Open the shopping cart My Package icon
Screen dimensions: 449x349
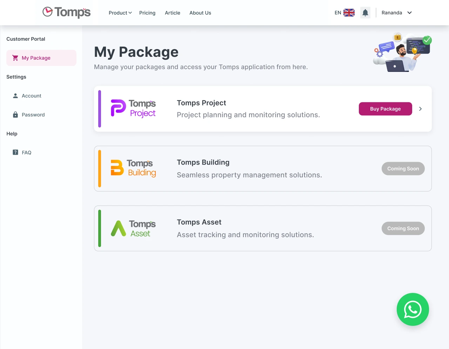pos(15,58)
